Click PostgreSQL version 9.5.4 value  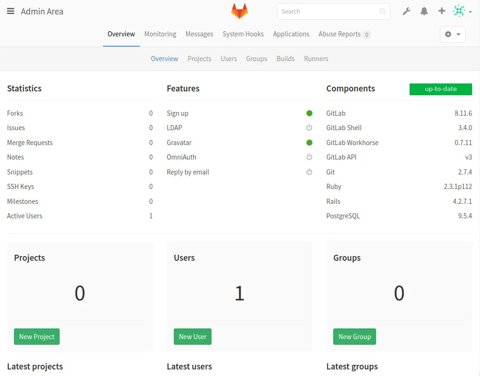(465, 216)
